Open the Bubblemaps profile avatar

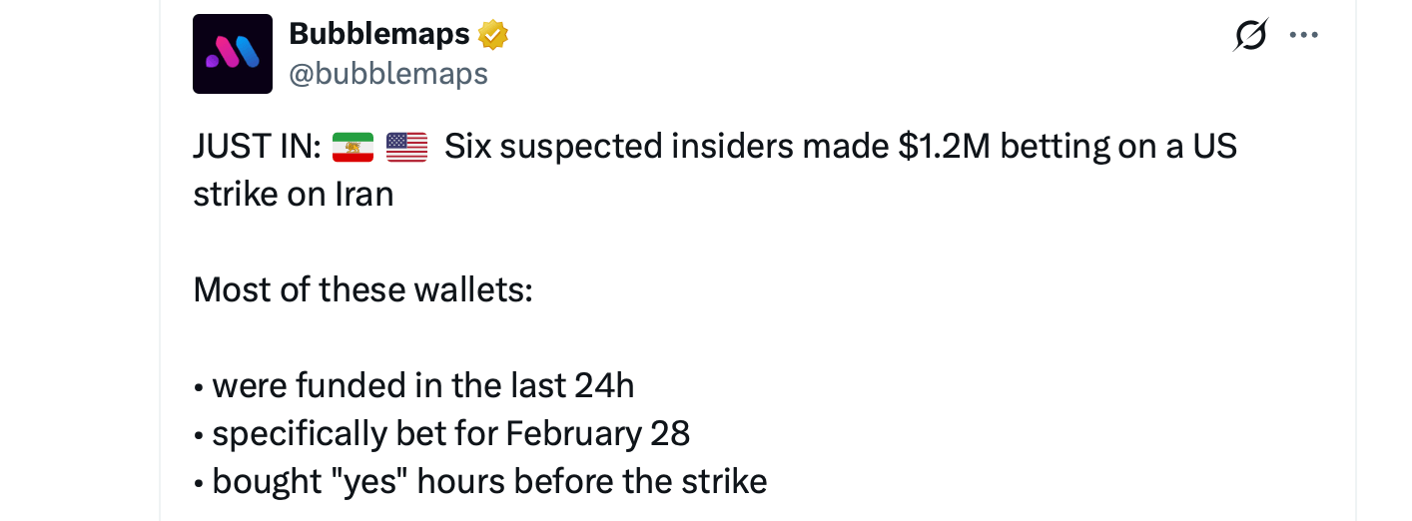click(x=232, y=54)
